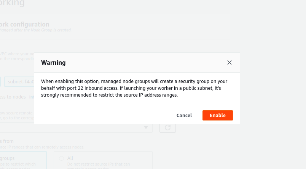Click the port 22 inbound access warning text
The width and height of the screenshot is (306, 169).
pos(134,88)
